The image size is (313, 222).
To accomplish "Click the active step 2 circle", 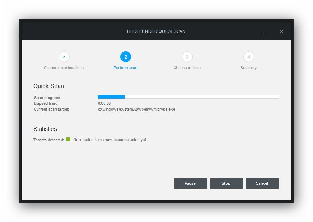I will 126,57.
